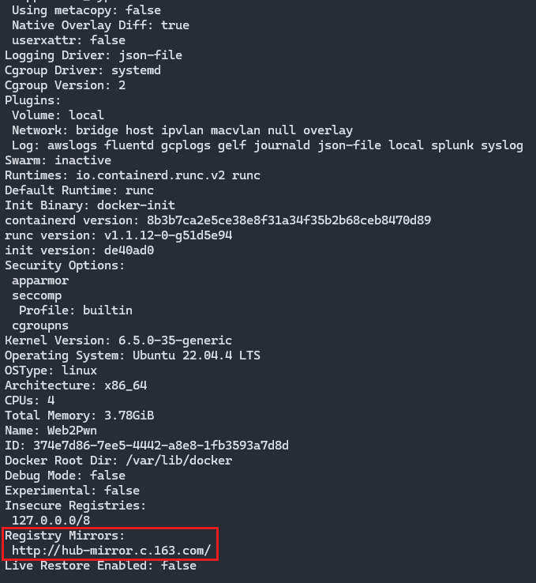Click the Live Restore Enabled false line
This screenshot has height=583, width=536.
[100, 566]
